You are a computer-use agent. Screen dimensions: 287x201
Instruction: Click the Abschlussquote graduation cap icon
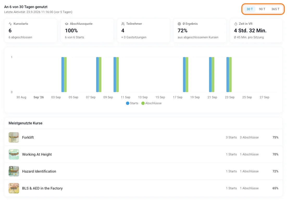pos(67,24)
